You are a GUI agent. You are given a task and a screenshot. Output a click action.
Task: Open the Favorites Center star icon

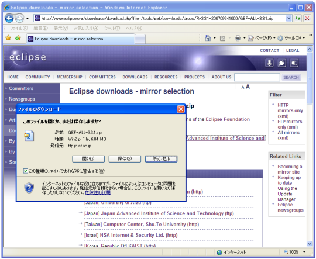[8, 37]
